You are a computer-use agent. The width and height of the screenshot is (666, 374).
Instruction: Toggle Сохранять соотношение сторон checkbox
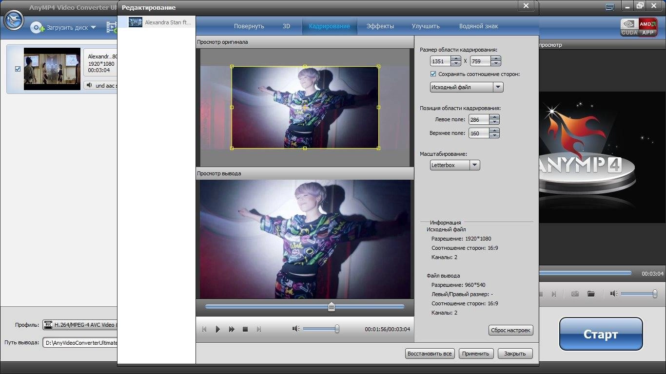(433, 74)
